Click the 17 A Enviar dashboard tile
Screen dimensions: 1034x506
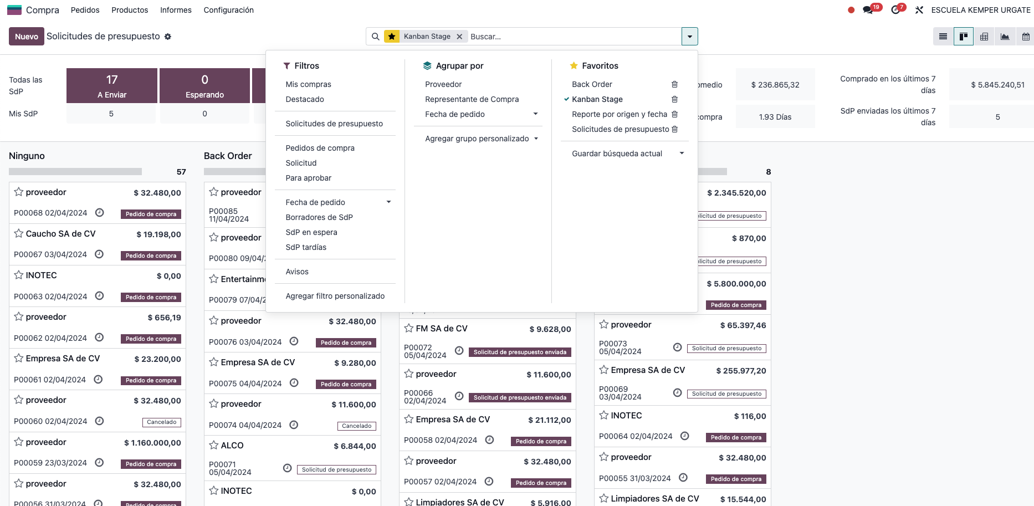tap(112, 85)
